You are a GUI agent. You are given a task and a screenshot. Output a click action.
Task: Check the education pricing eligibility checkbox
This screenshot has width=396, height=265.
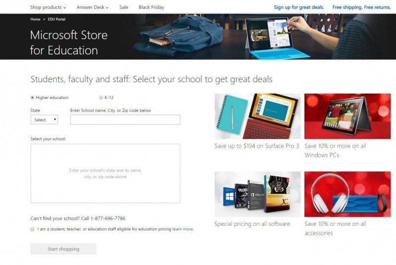coord(32,229)
